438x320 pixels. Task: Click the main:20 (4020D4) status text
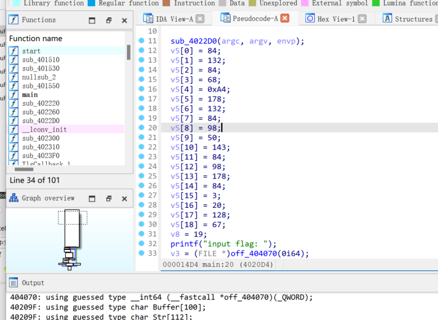(237, 265)
